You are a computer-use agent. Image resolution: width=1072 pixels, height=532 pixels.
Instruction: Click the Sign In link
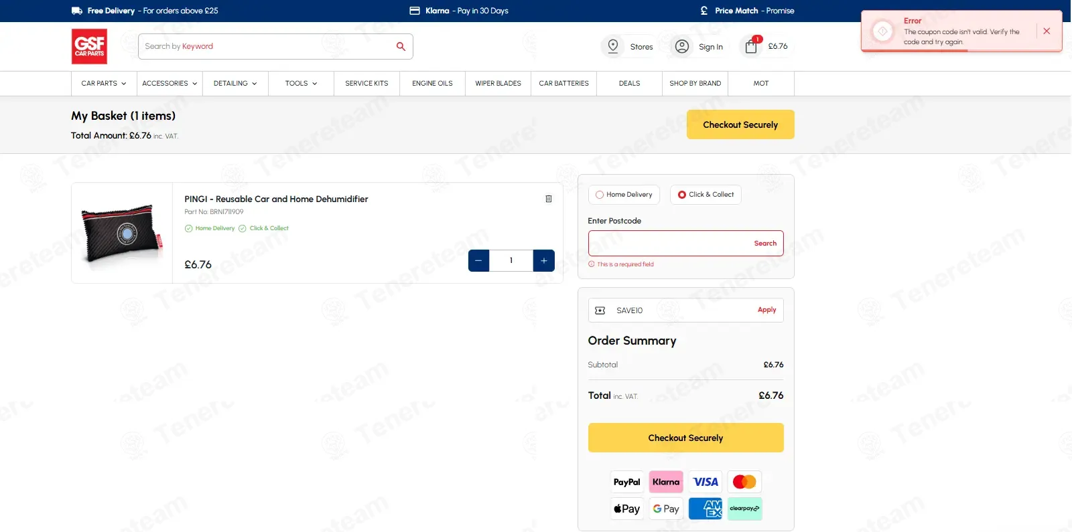click(711, 47)
